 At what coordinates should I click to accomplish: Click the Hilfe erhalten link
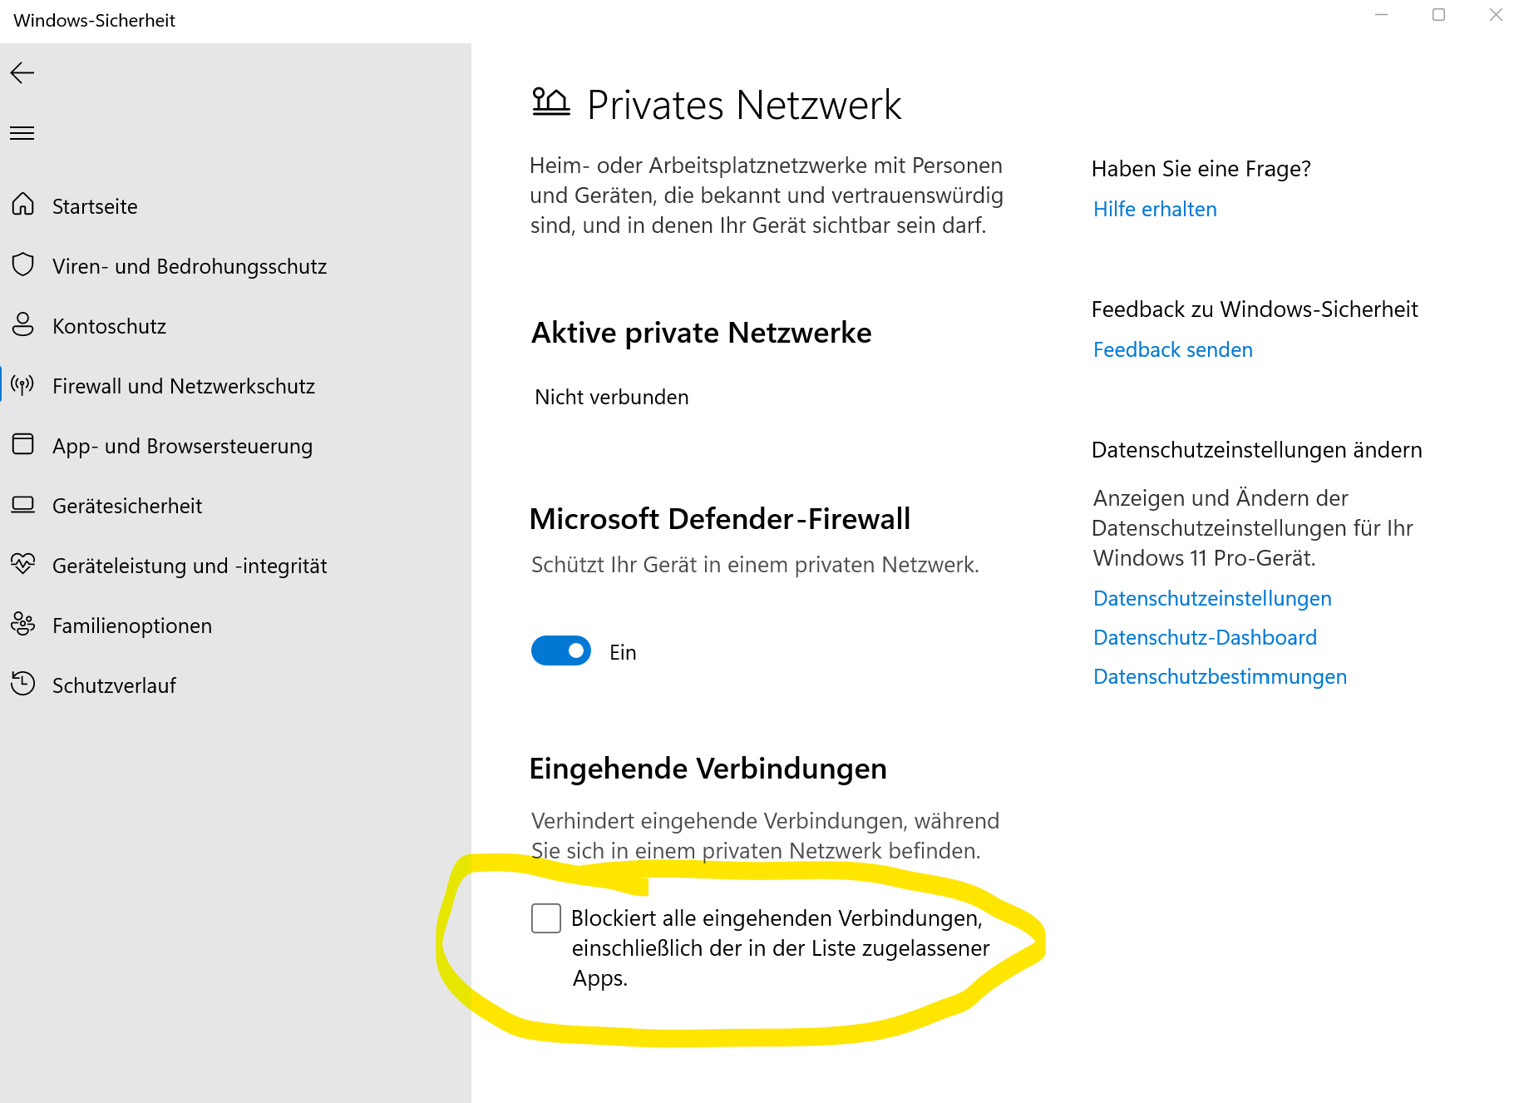[1155, 209]
